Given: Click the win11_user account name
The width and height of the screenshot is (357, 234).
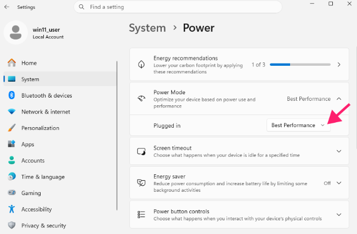Looking at the screenshot, I should click(x=46, y=30).
